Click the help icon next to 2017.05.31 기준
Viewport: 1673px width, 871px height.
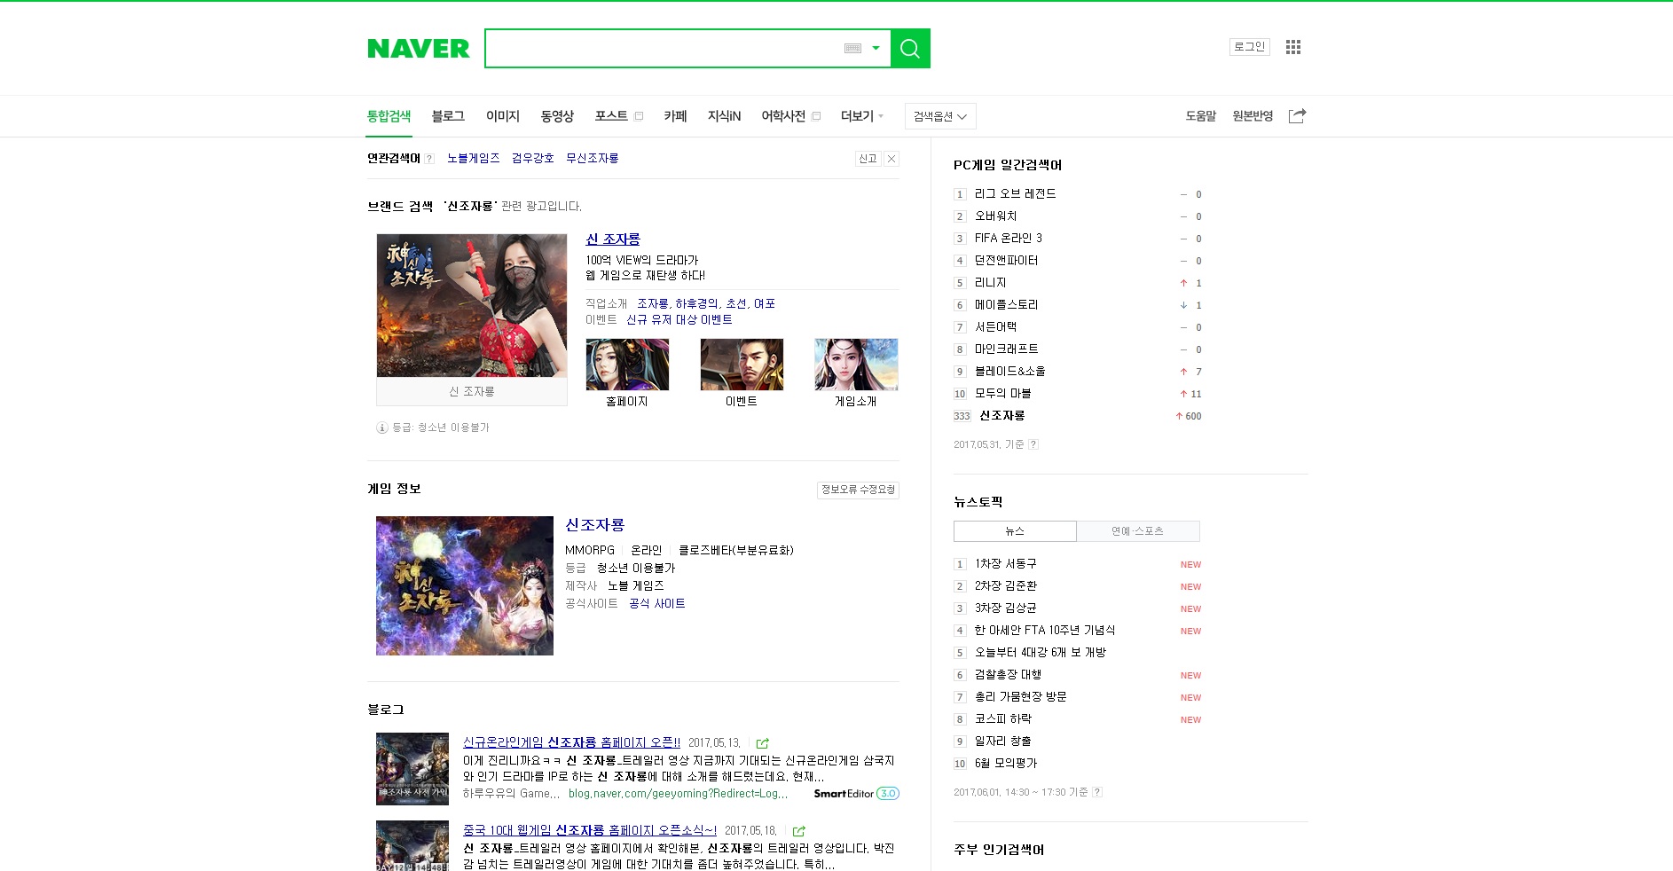point(1033,444)
